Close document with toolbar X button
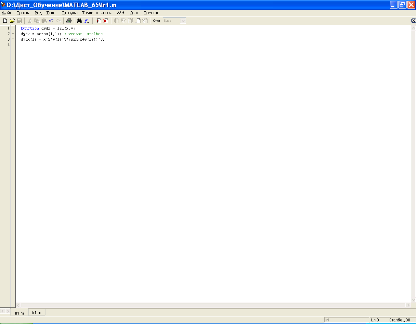 point(413,20)
